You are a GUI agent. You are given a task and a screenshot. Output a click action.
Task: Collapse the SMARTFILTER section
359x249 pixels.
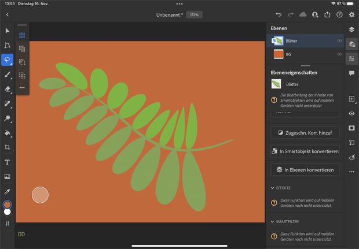[x=273, y=221]
